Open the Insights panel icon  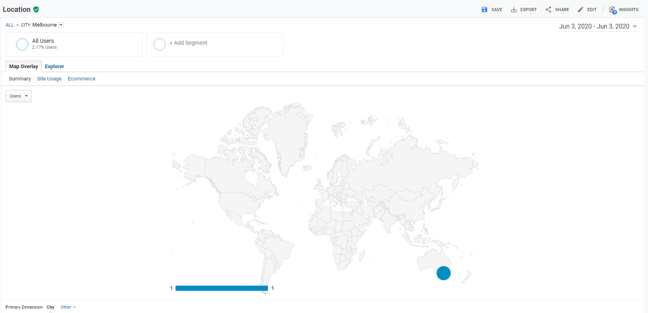click(612, 10)
